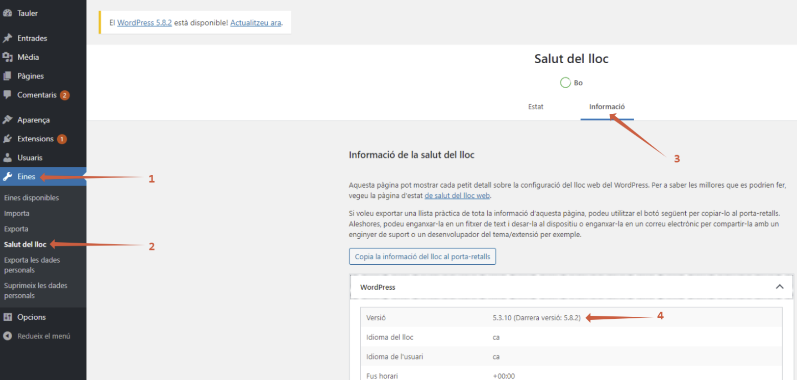Switch to the Estat tab

coord(536,107)
